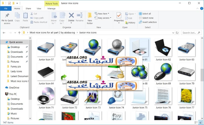
Task: Open the History command
Action: (130, 23)
